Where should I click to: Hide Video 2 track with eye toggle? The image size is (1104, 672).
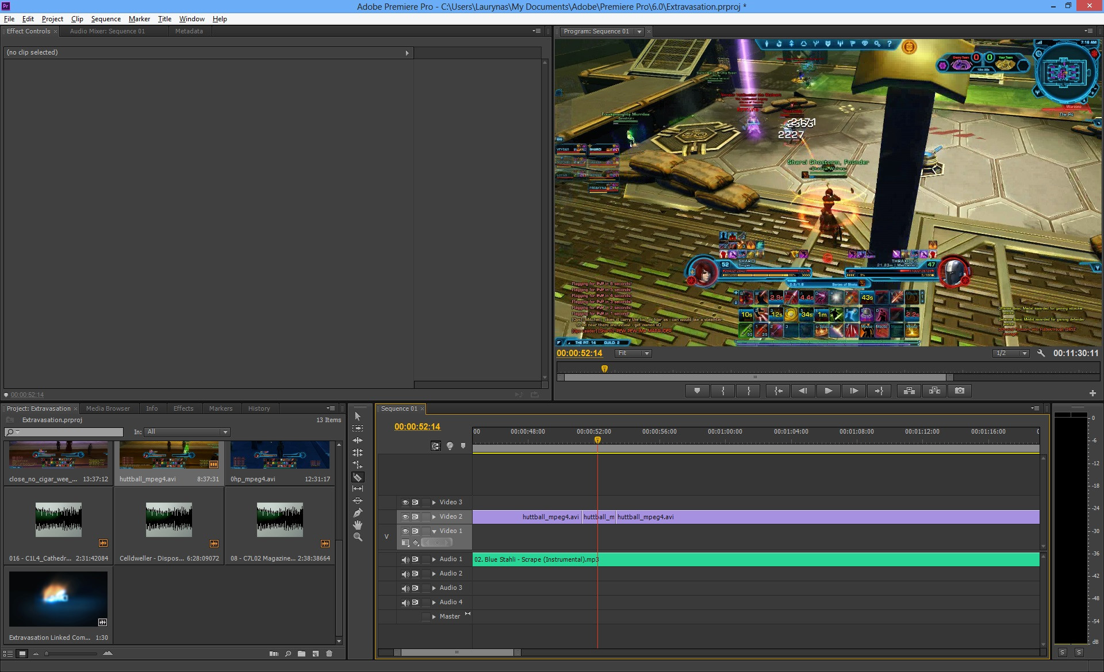405,517
